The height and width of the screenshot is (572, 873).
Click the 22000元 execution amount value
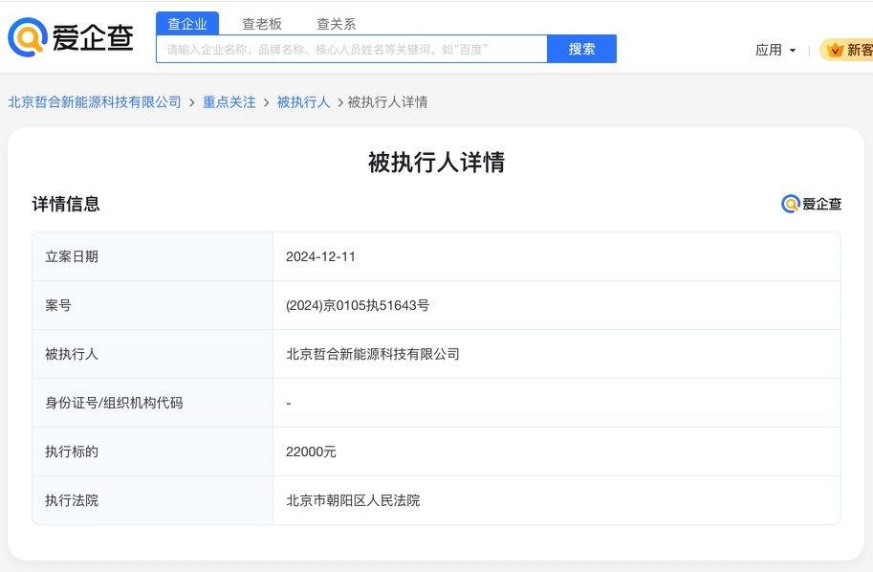[311, 451]
